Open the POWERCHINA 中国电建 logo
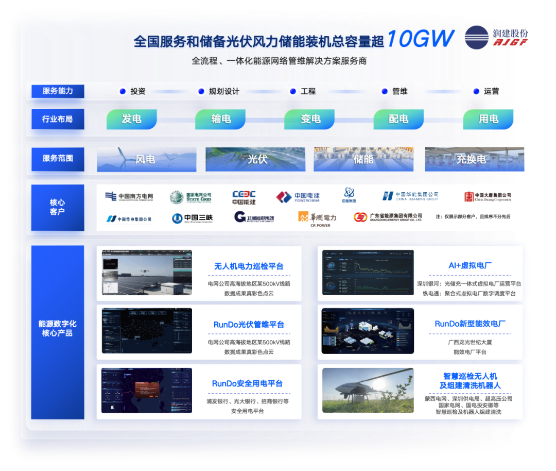The height and width of the screenshot is (471, 556). click(298, 197)
